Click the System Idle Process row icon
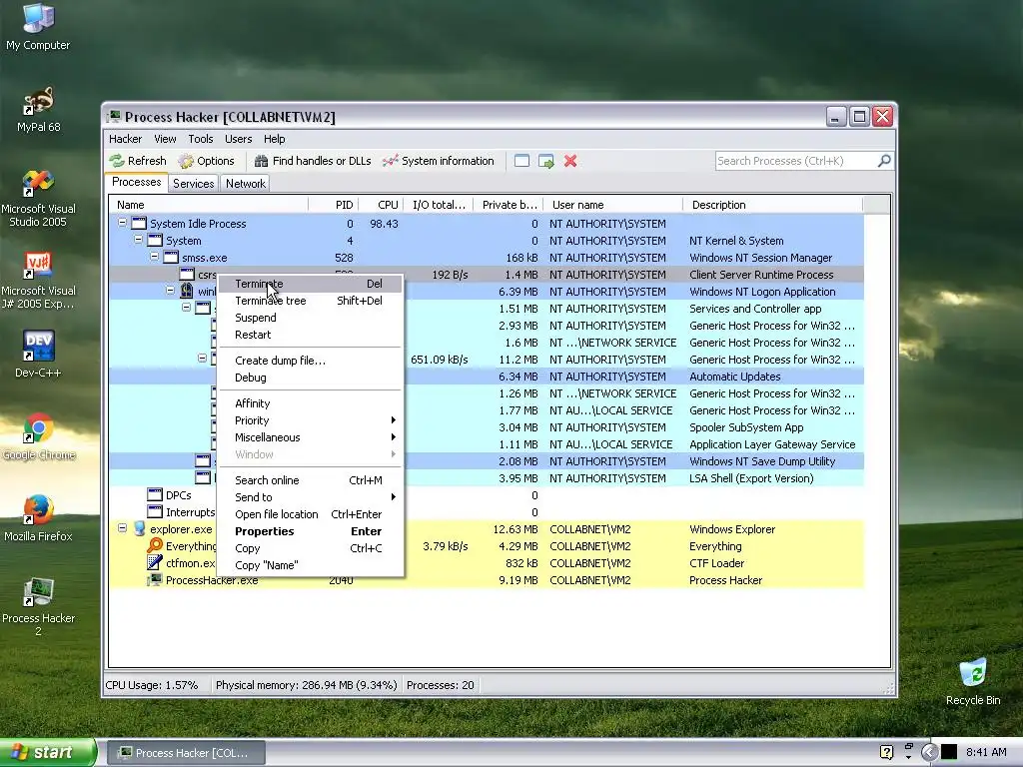 [x=139, y=224]
